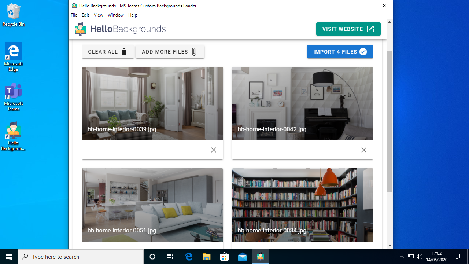This screenshot has height=264, width=469.
Task: Select the hb-home-interior-0084.jpg bookshelf thumbnail
Action: click(303, 205)
